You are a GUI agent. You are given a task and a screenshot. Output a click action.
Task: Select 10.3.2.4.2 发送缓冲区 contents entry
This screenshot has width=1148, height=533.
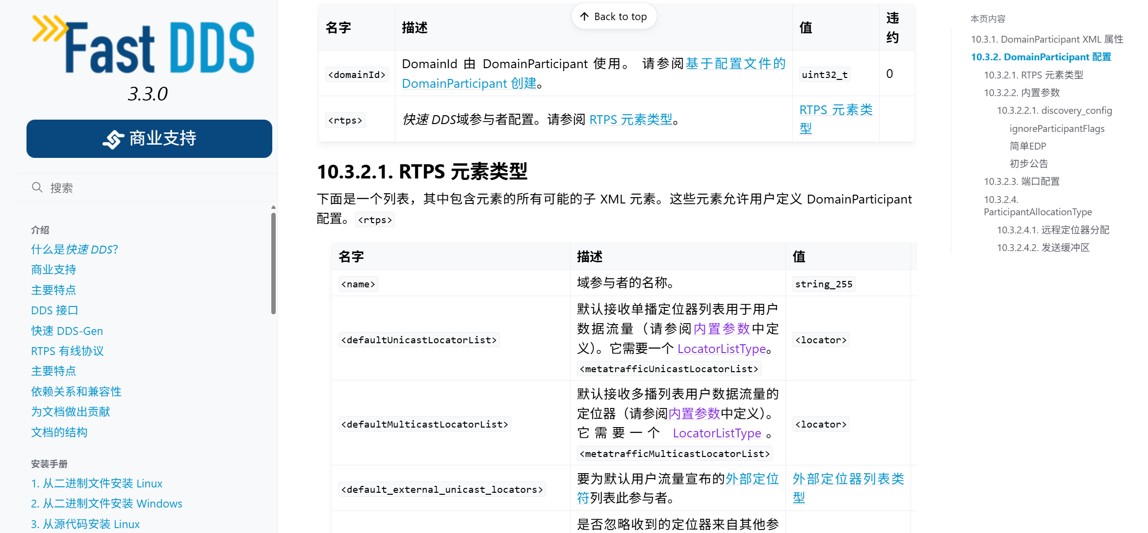tap(1043, 248)
